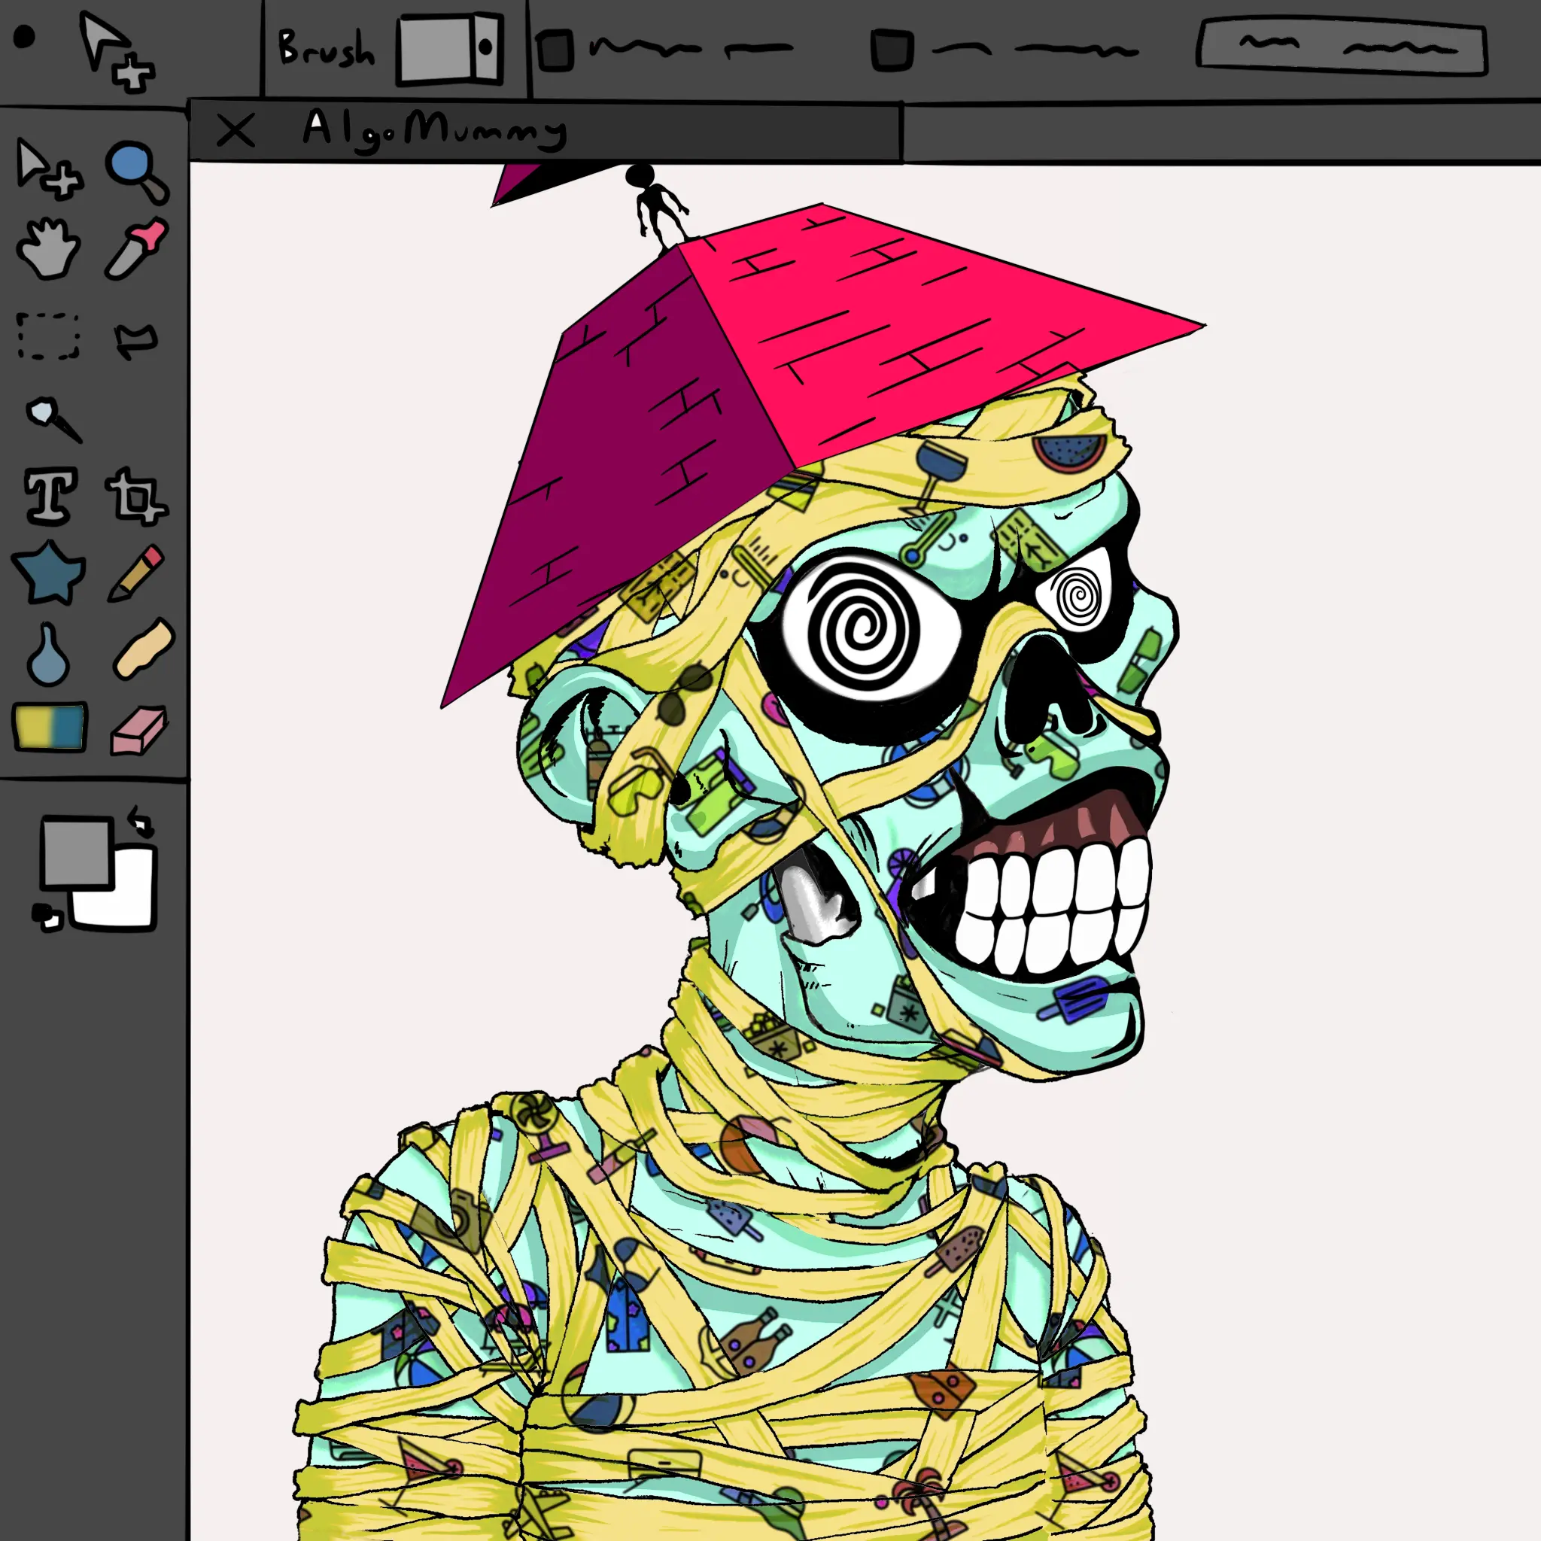Select the Pencil tool
1541x1541 pixels.
pyautogui.click(x=137, y=573)
